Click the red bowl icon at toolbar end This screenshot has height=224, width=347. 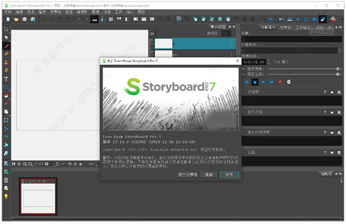(333, 19)
